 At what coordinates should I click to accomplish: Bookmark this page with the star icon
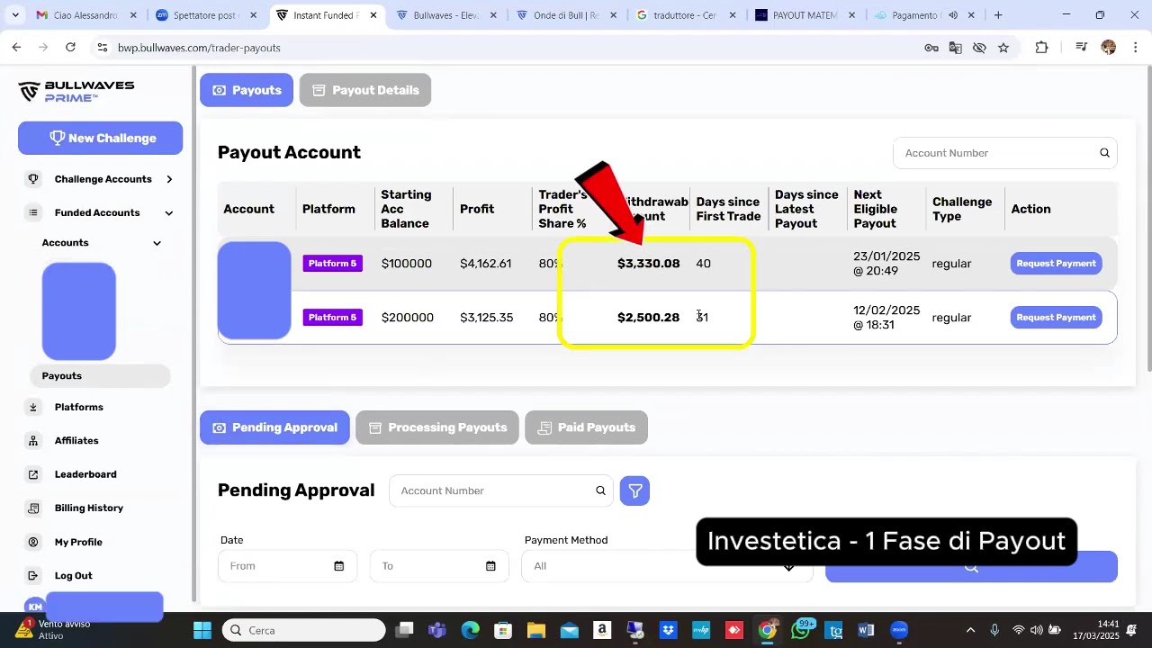click(1003, 48)
